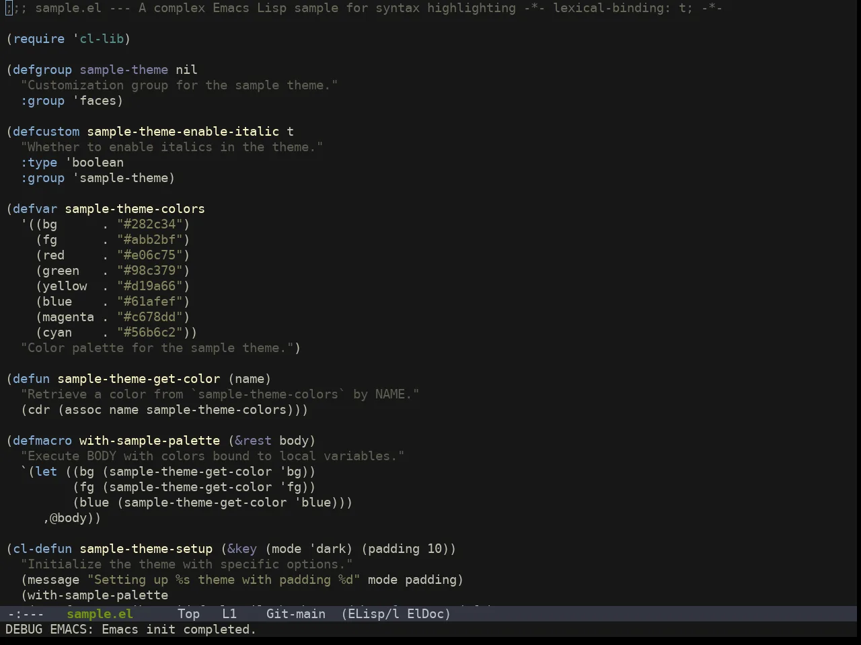Click the docstring 'Customization group for the sample theme.'
Screen dimensions: 861x645
coord(179,85)
